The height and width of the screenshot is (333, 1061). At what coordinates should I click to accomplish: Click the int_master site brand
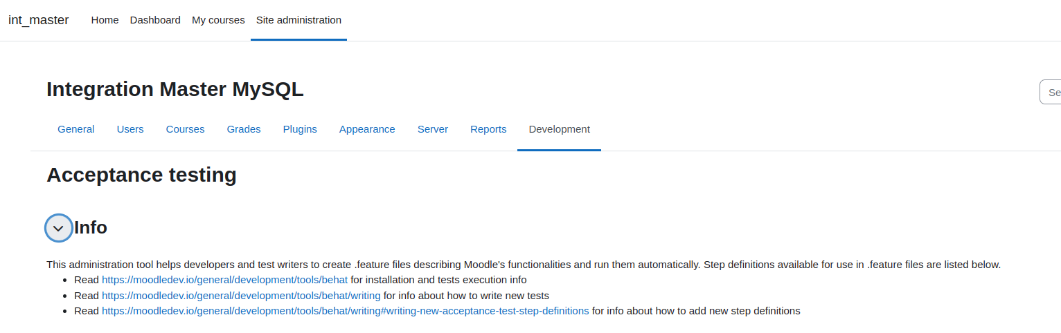39,20
